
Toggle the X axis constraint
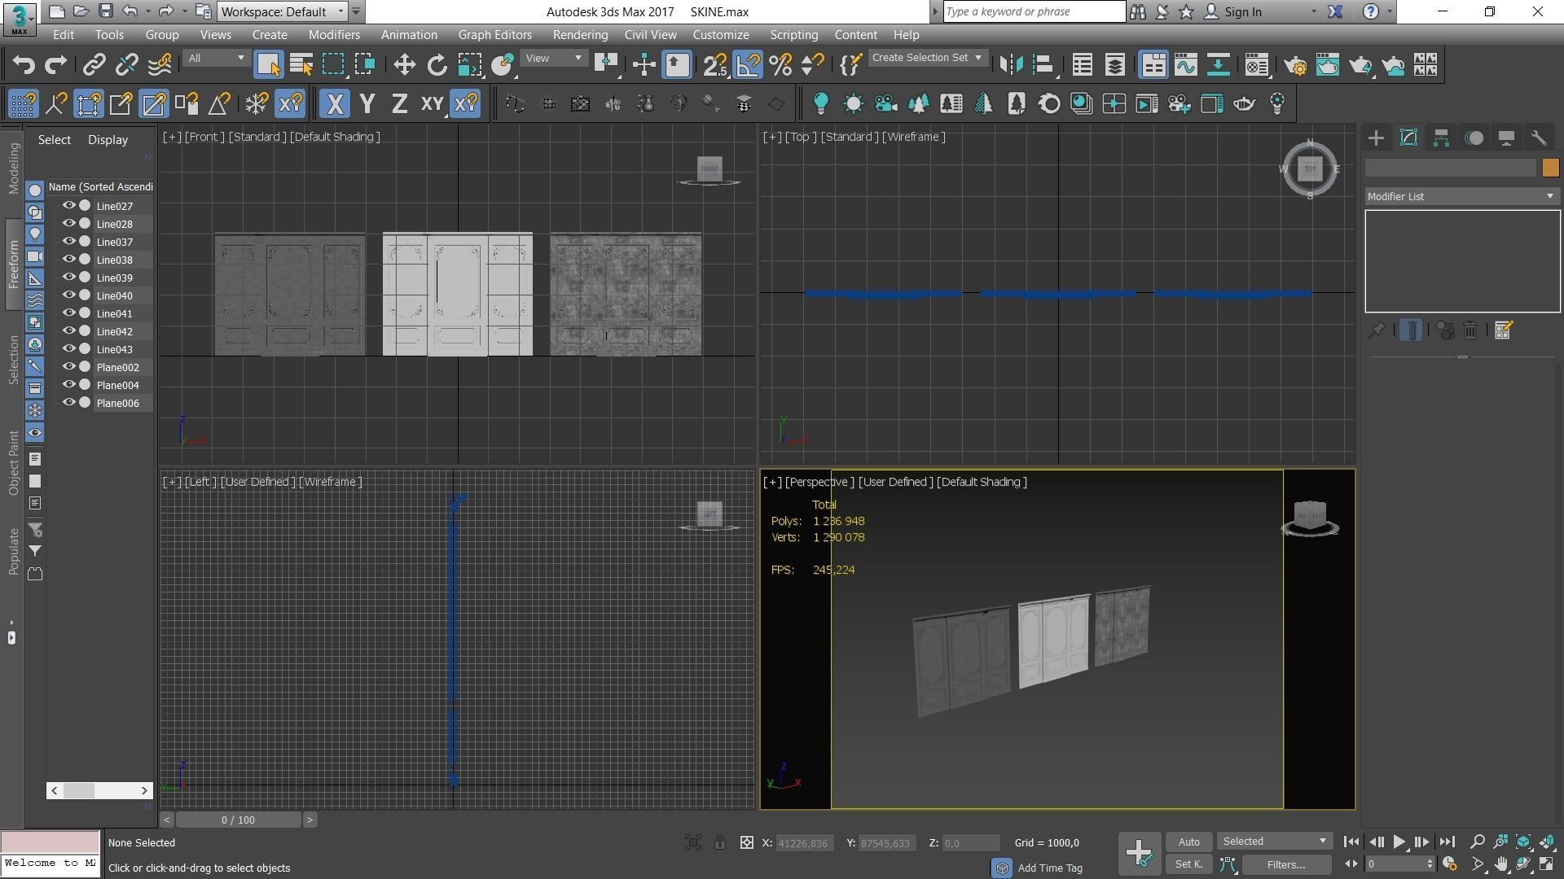click(x=334, y=104)
